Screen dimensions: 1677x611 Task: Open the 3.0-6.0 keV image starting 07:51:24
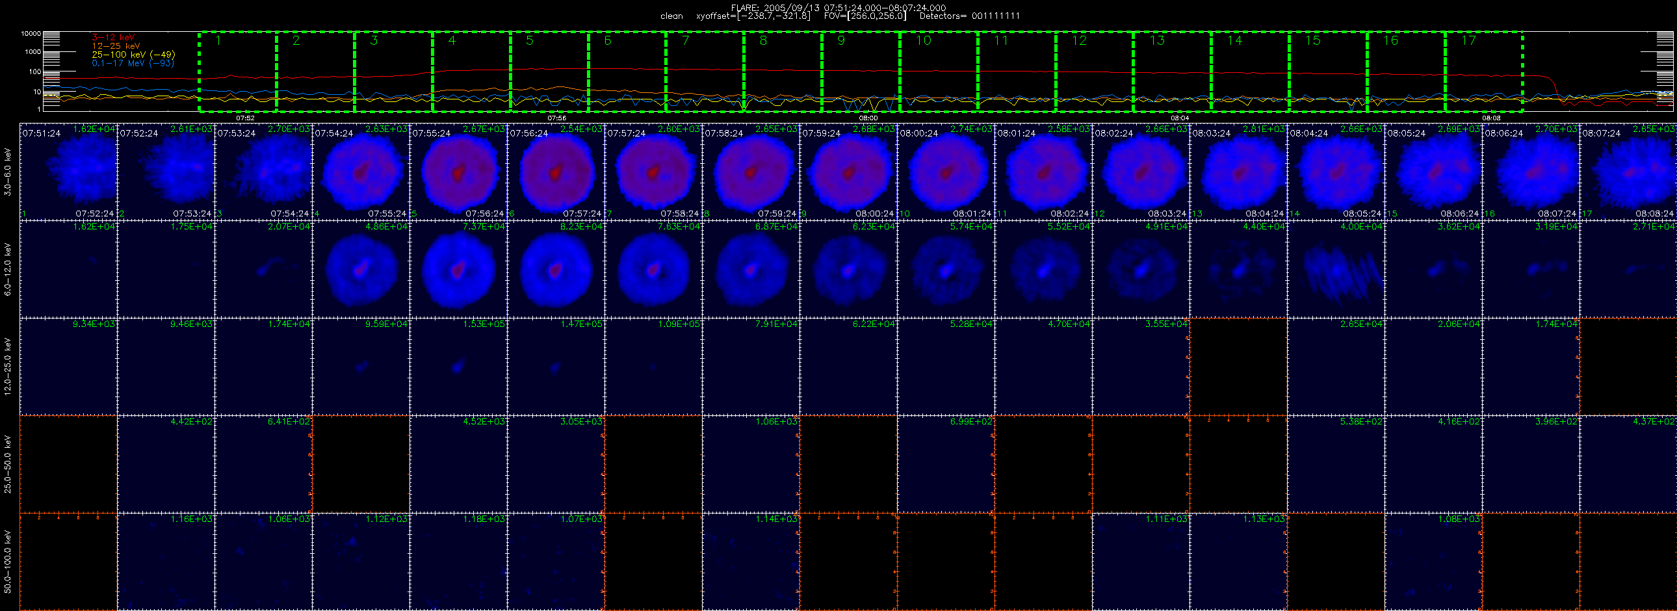tap(68, 171)
